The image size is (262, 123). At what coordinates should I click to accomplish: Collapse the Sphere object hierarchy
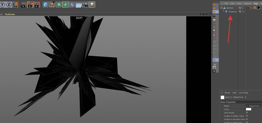[x=221, y=8]
